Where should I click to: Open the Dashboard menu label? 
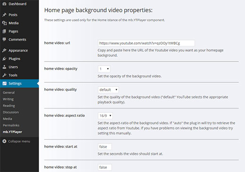point(17,4)
